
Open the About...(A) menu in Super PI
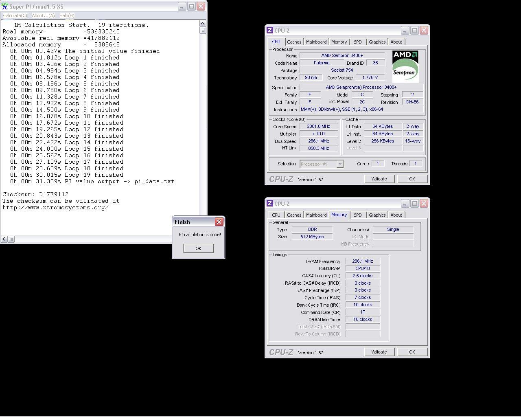43,15
